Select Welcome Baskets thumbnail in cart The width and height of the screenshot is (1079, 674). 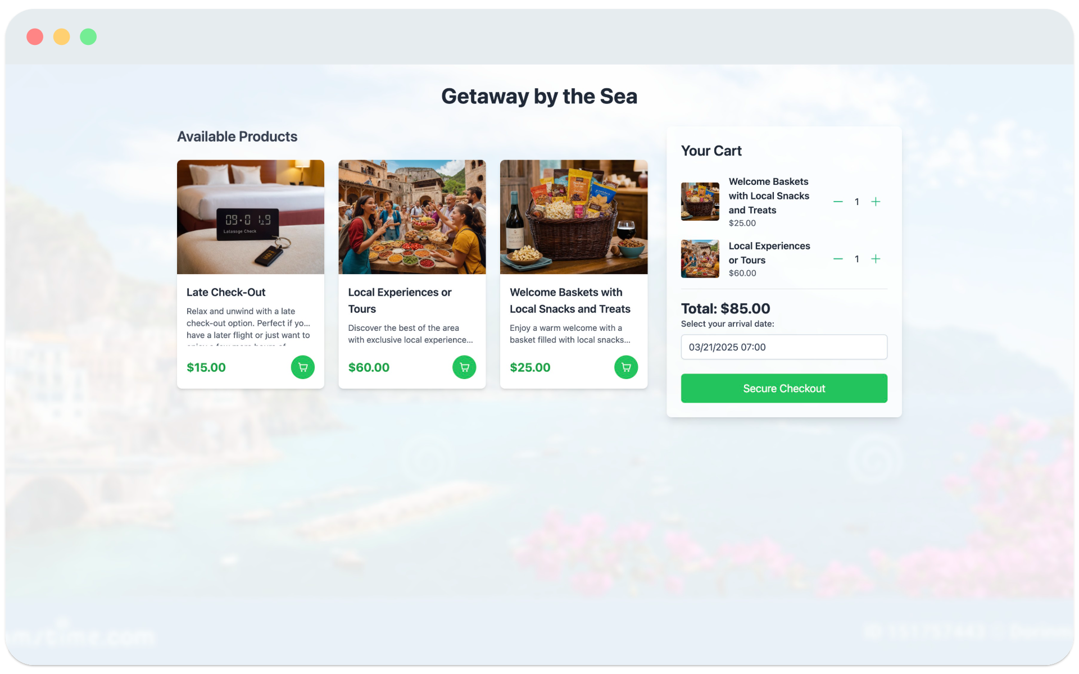pyautogui.click(x=700, y=202)
